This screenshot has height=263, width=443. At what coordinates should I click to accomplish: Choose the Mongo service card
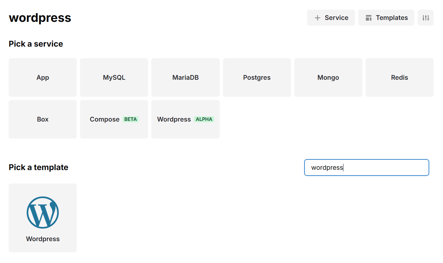tap(328, 77)
